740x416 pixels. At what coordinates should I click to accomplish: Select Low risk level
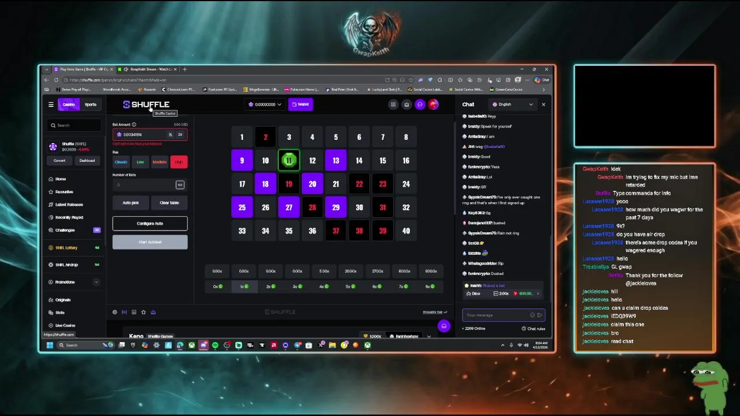tap(140, 162)
